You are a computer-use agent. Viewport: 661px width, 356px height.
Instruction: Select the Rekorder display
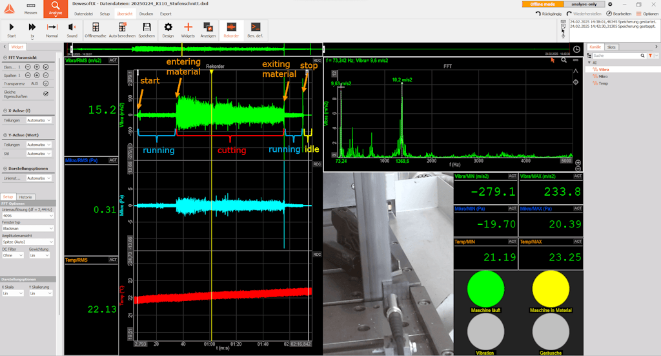[232, 30]
